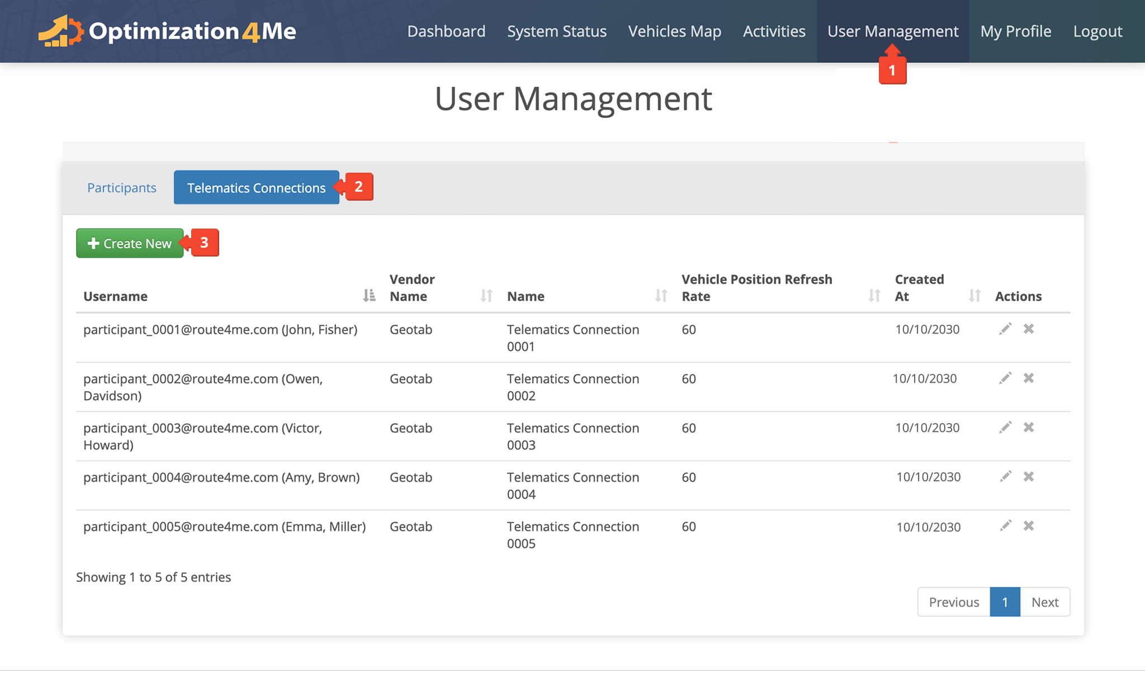Open My Profile page
1145x674 pixels.
click(x=1016, y=31)
